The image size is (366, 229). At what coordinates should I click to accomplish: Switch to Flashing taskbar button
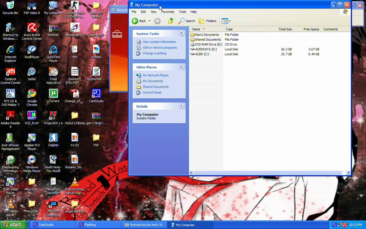(98, 225)
